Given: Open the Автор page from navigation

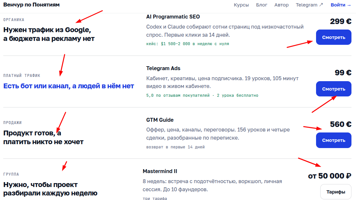Looking at the screenshot, I should [x=281, y=5].
